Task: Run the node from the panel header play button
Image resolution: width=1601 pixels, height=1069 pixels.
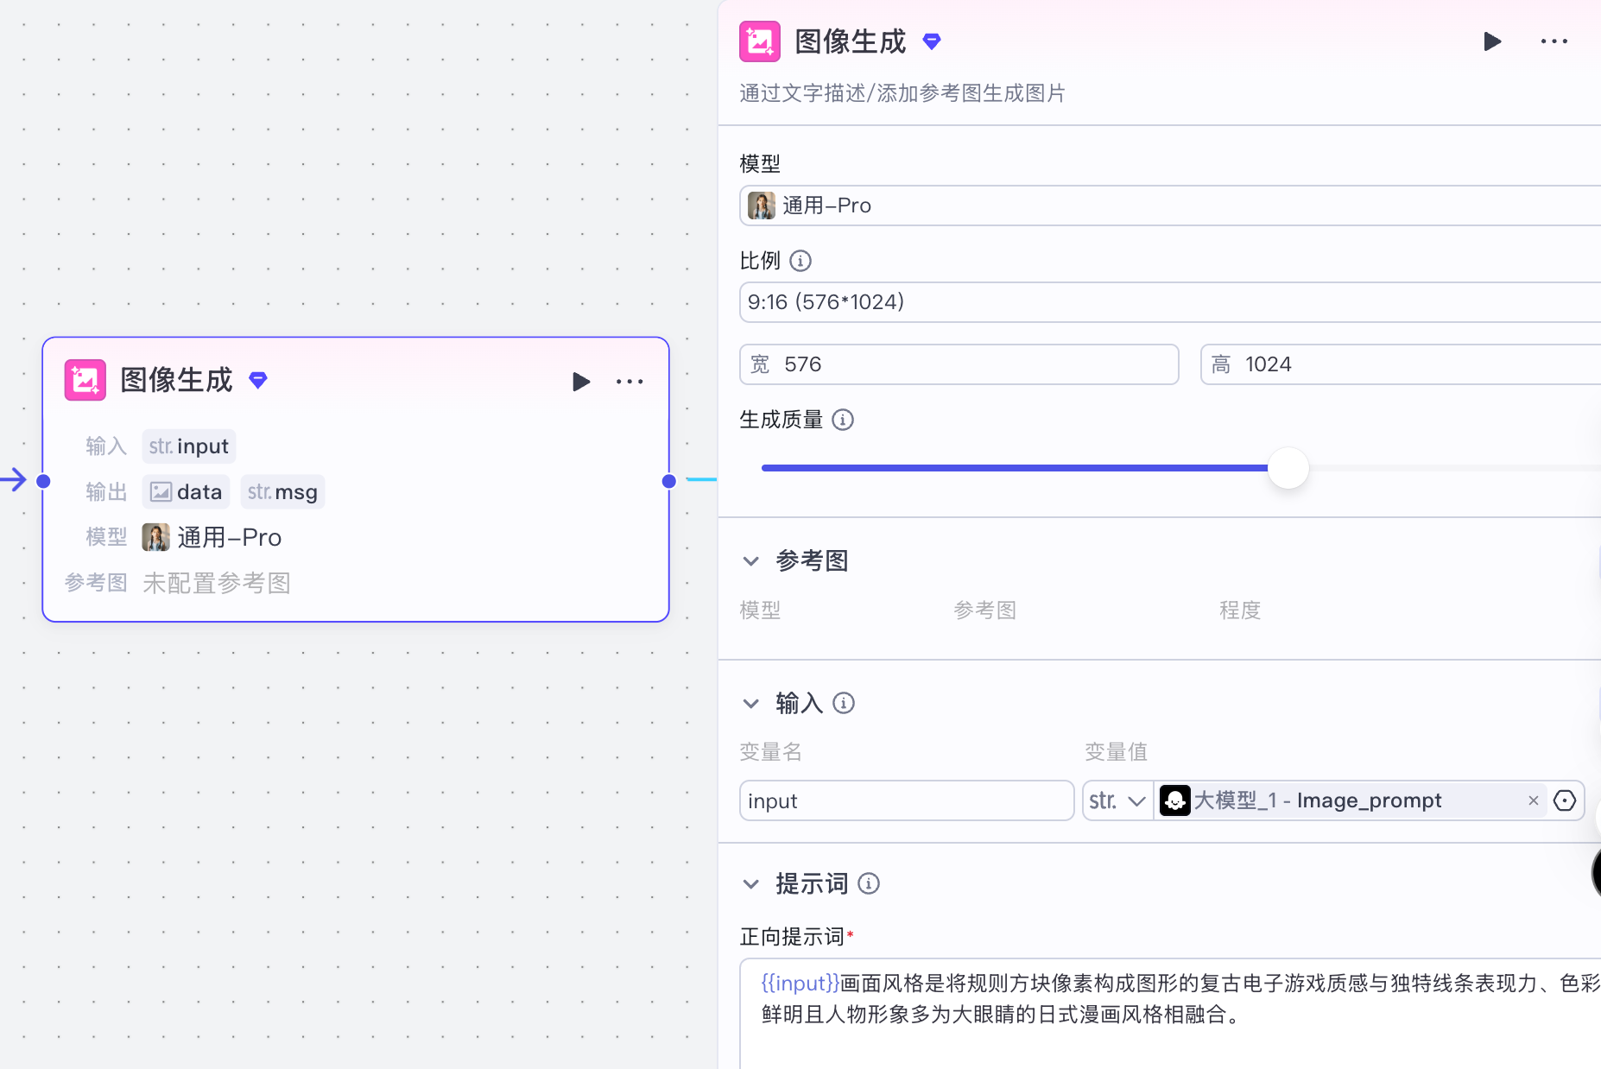Action: click(x=1491, y=41)
